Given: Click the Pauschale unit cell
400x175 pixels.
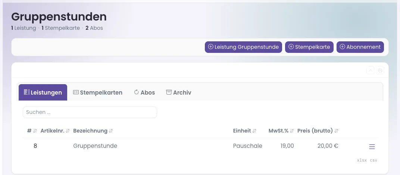Looking at the screenshot, I should point(247,146).
